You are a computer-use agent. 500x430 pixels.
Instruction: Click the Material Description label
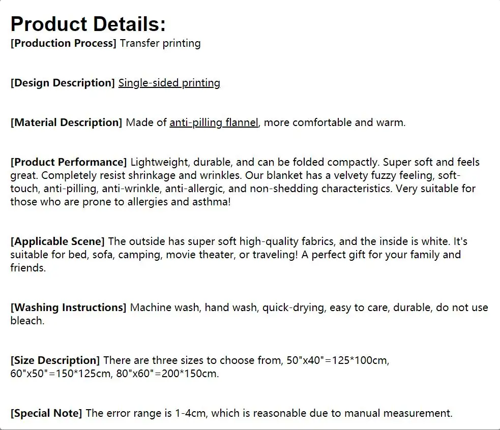tap(66, 122)
